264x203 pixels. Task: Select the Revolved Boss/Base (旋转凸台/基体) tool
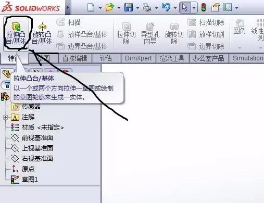[x=42, y=33]
